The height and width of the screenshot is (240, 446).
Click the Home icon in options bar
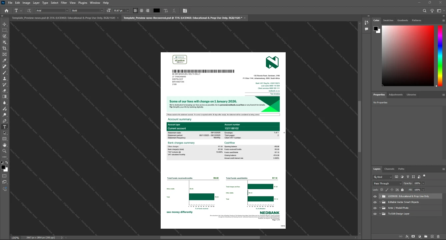[x=6, y=11]
